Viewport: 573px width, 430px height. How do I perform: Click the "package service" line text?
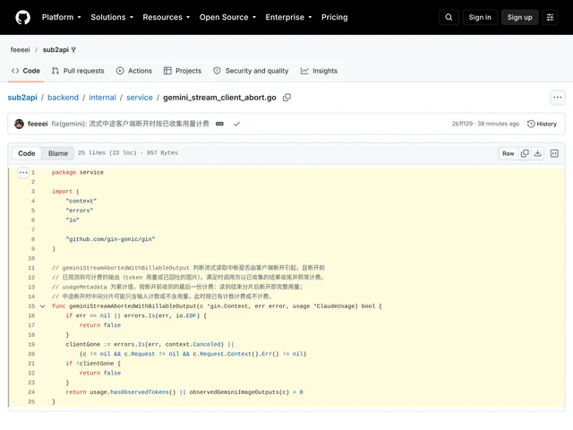(78, 173)
